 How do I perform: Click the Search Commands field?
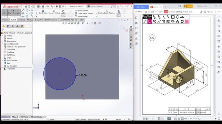pos(100,7)
